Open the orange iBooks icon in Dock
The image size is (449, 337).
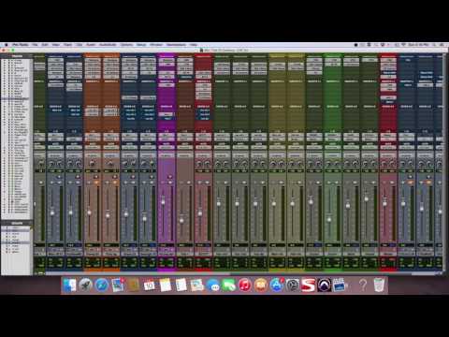click(x=261, y=286)
